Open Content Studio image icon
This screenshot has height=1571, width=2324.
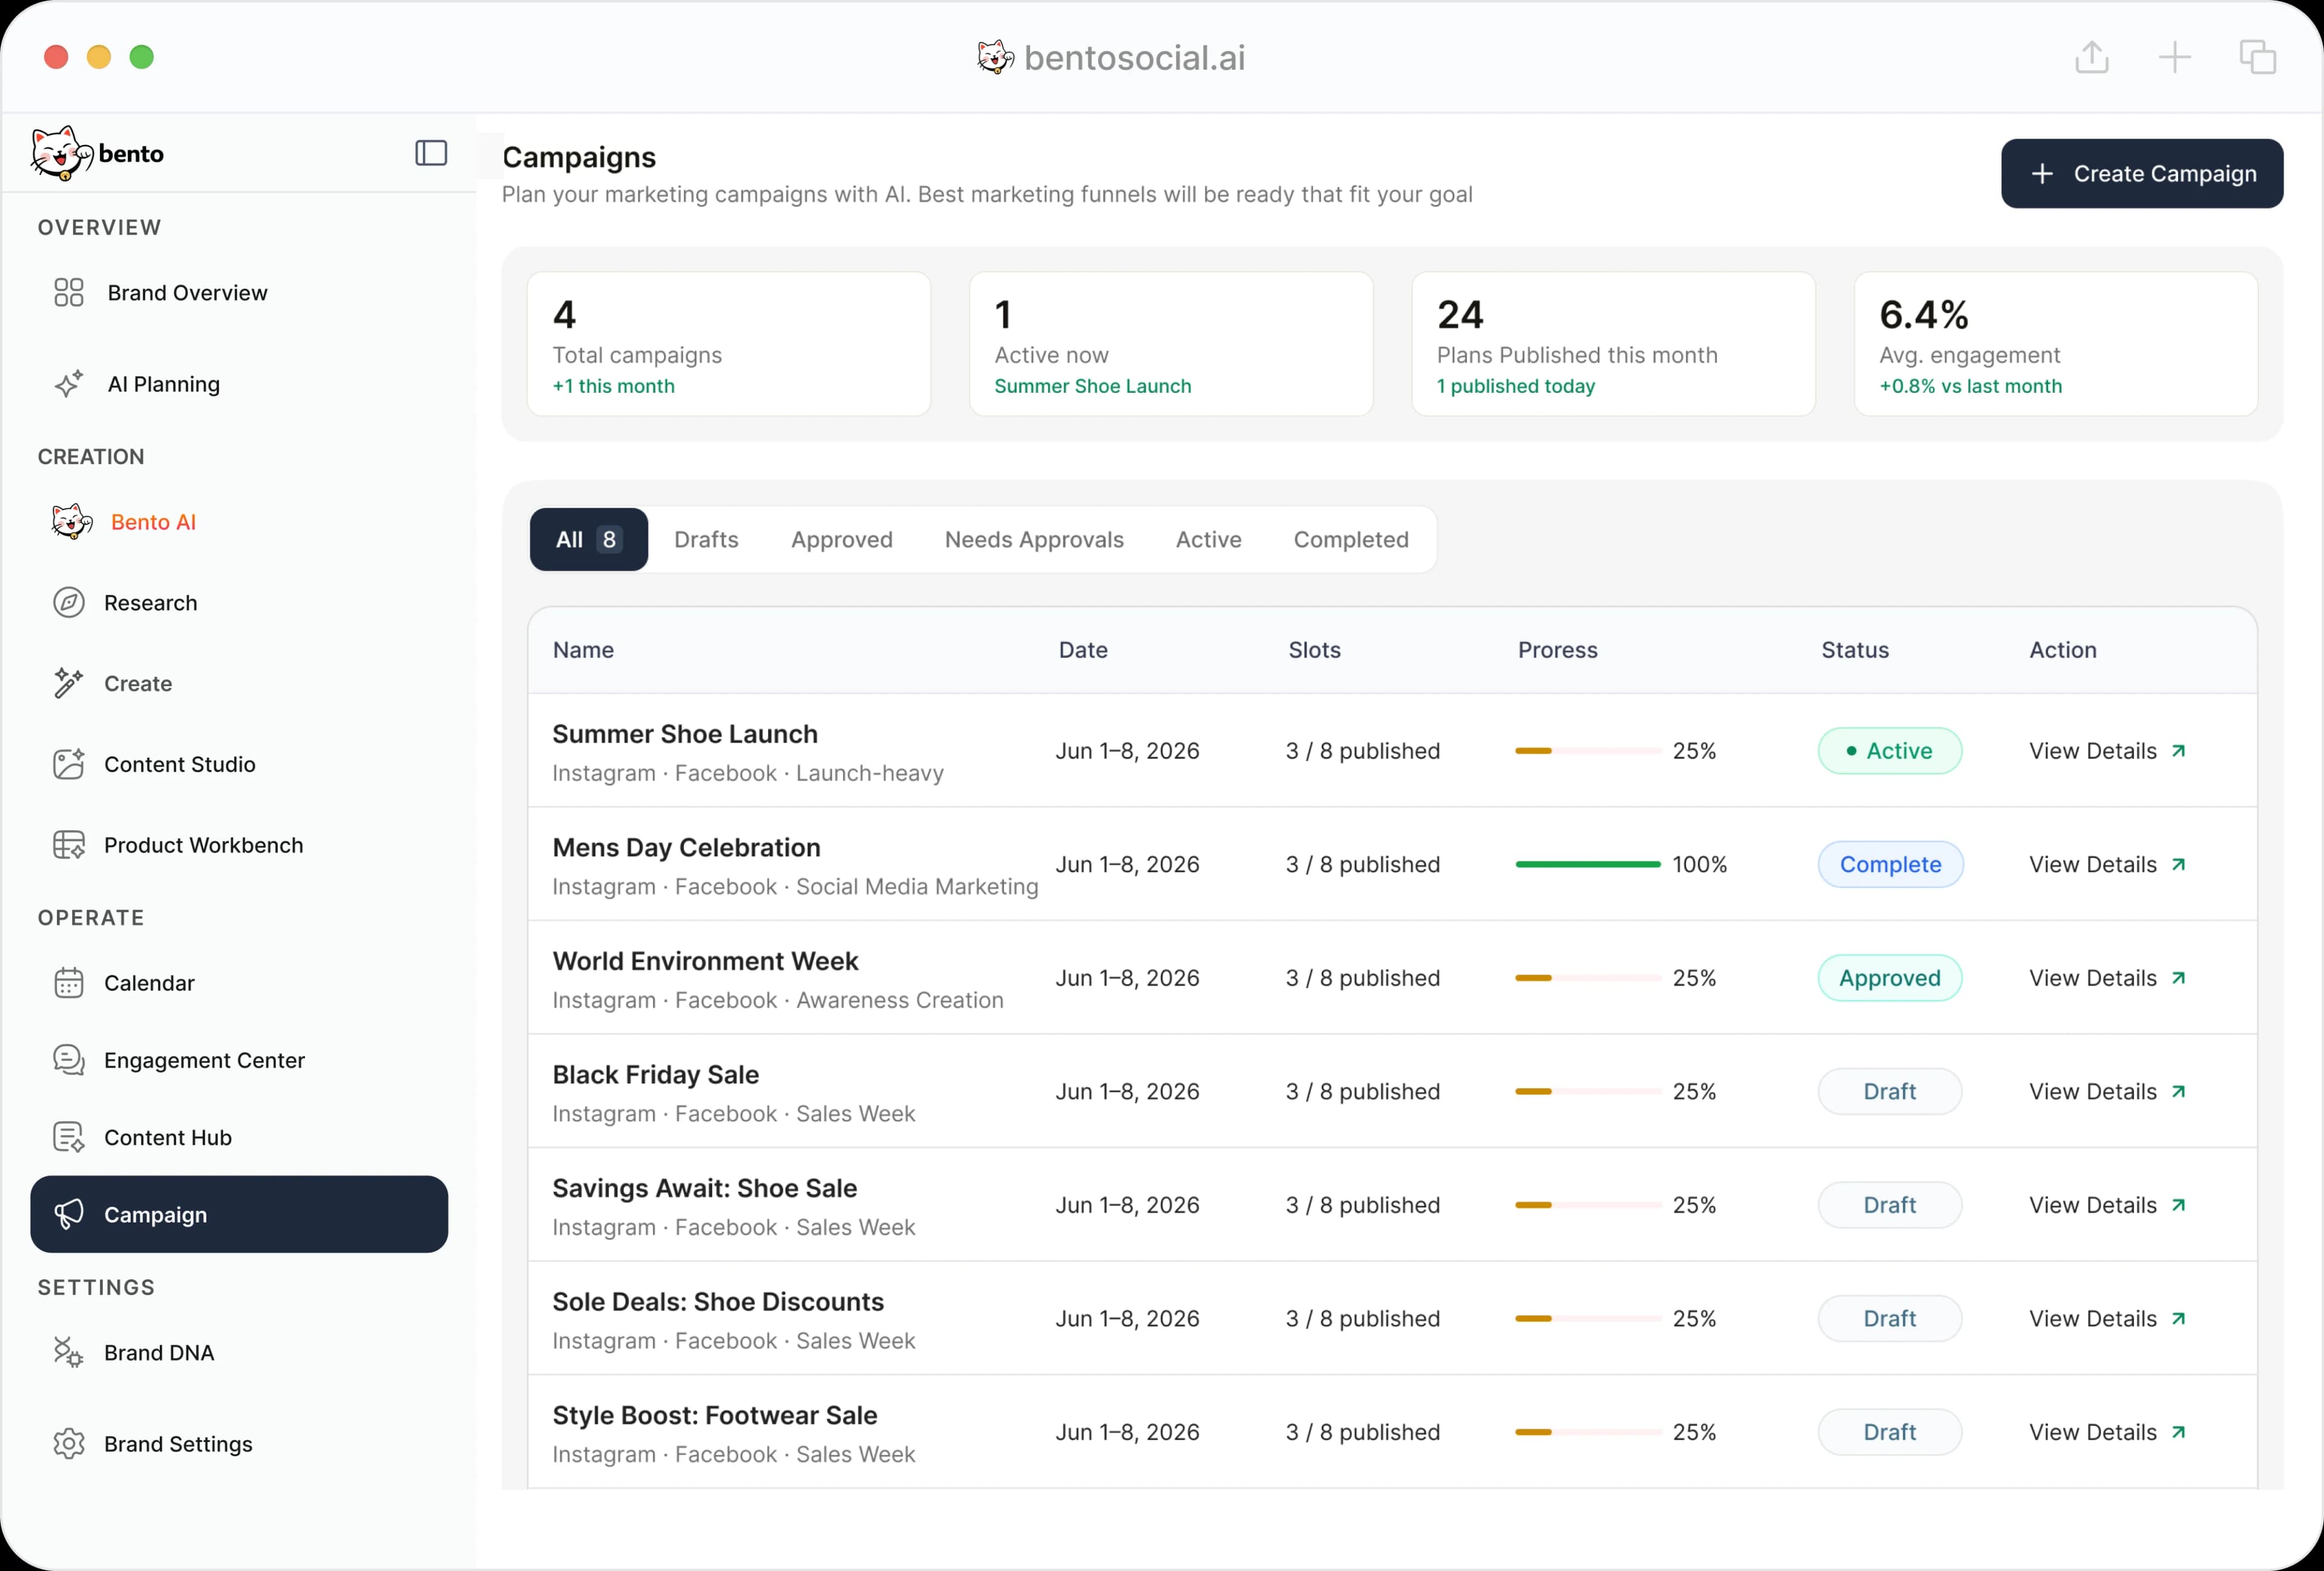click(x=69, y=764)
